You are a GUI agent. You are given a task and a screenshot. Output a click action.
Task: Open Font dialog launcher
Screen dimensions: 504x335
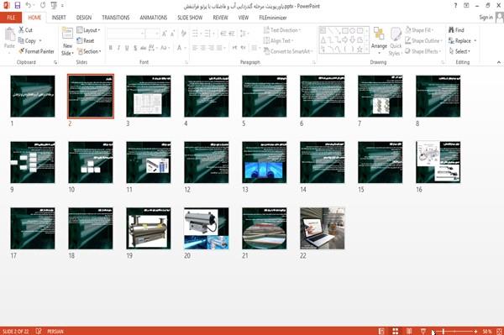(x=186, y=62)
